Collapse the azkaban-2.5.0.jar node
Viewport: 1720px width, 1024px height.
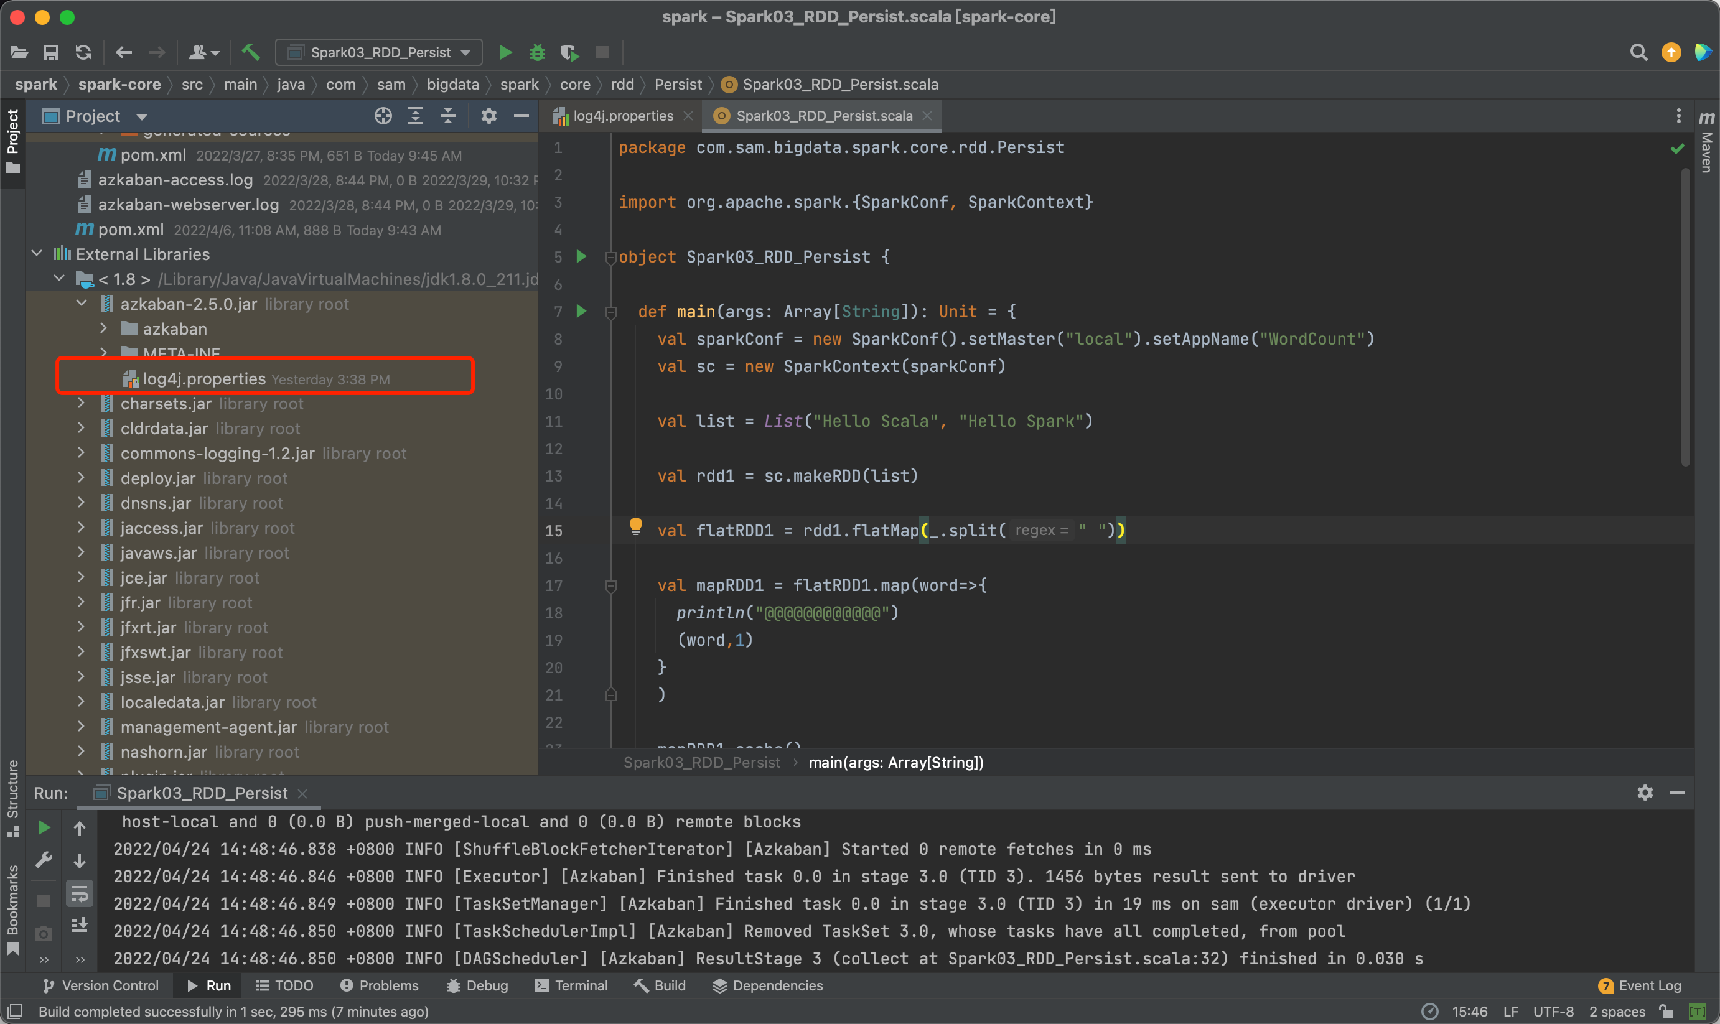(82, 304)
